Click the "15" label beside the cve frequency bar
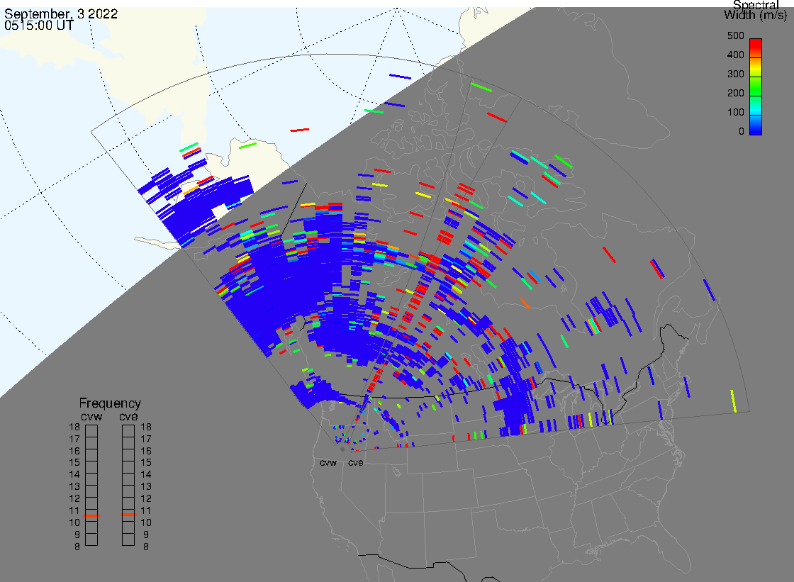The width and height of the screenshot is (794, 582). [146, 462]
